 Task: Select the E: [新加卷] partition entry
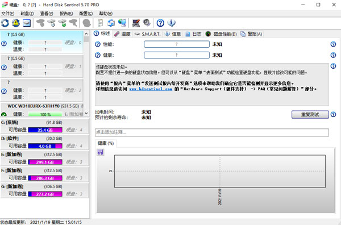pyautogui.click(x=44, y=159)
